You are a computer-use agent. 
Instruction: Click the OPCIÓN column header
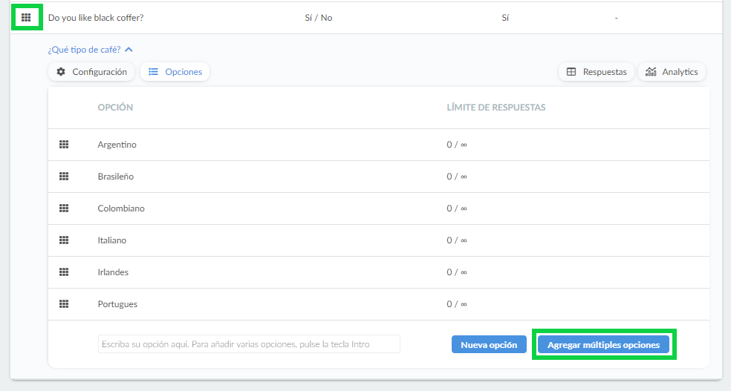[115, 107]
